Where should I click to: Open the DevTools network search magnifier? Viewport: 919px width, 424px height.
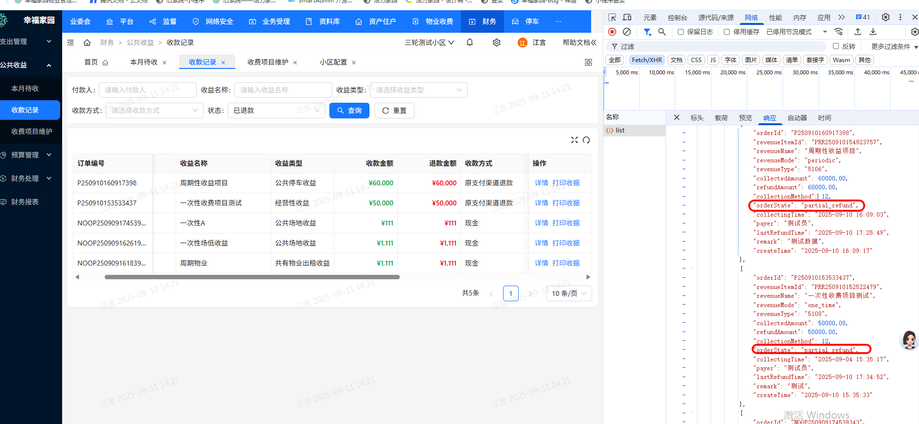(662, 32)
